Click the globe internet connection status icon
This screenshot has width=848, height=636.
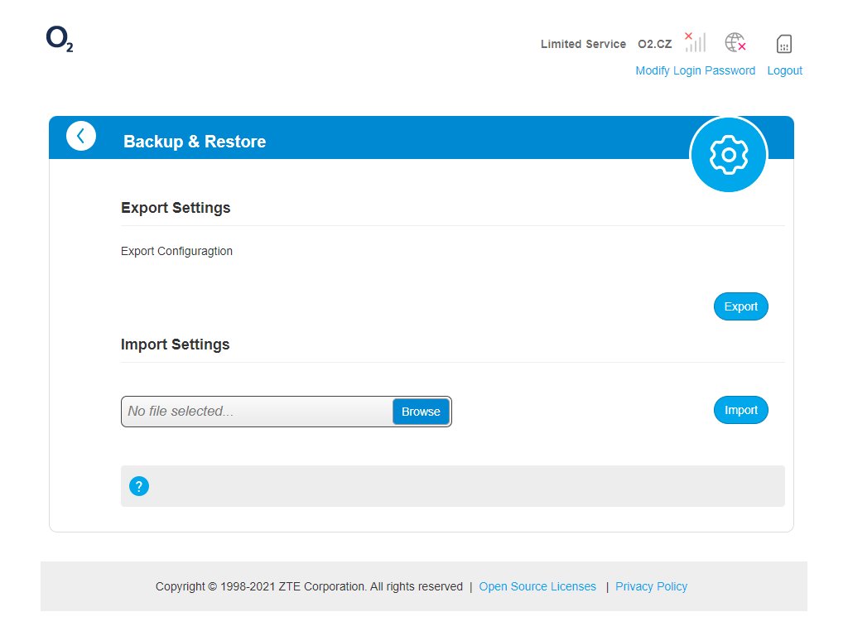(735, 43)
